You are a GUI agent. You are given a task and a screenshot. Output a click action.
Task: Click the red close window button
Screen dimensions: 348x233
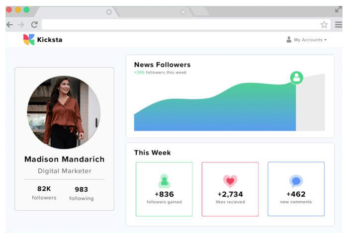click(9, 10)
